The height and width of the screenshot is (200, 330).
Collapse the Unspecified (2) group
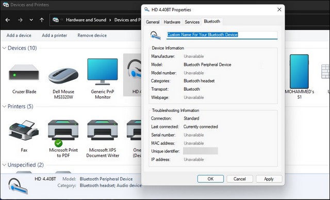pos(4,165)
